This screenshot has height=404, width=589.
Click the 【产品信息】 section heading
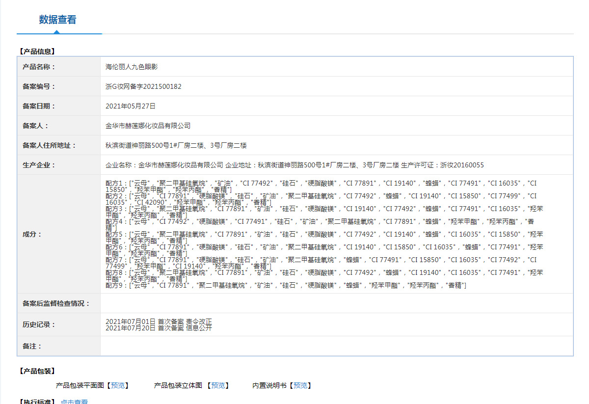coord(37,51)
